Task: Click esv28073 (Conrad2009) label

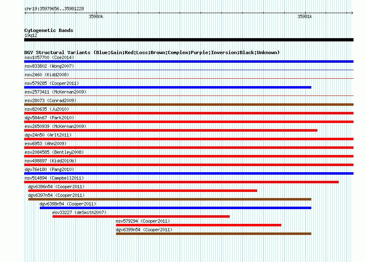Action: coord(50,100)
